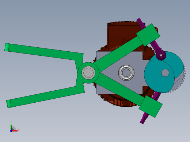Click the green Y axis of the triad
This screenshot has height=142, width=190.
[x=11, y=127]
